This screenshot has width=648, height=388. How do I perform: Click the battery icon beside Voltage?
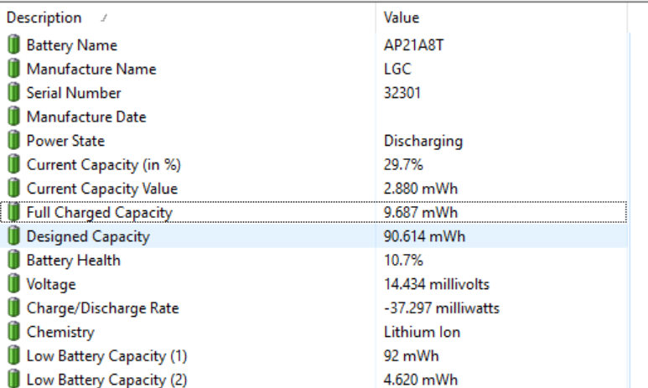[x=13, y=284]
